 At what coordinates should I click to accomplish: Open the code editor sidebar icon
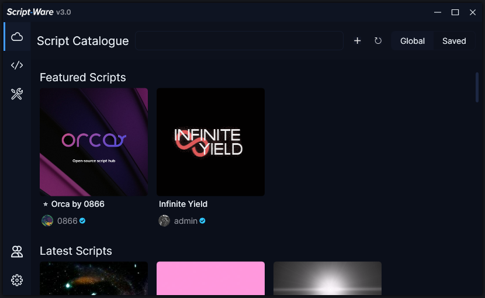point(17,65)
